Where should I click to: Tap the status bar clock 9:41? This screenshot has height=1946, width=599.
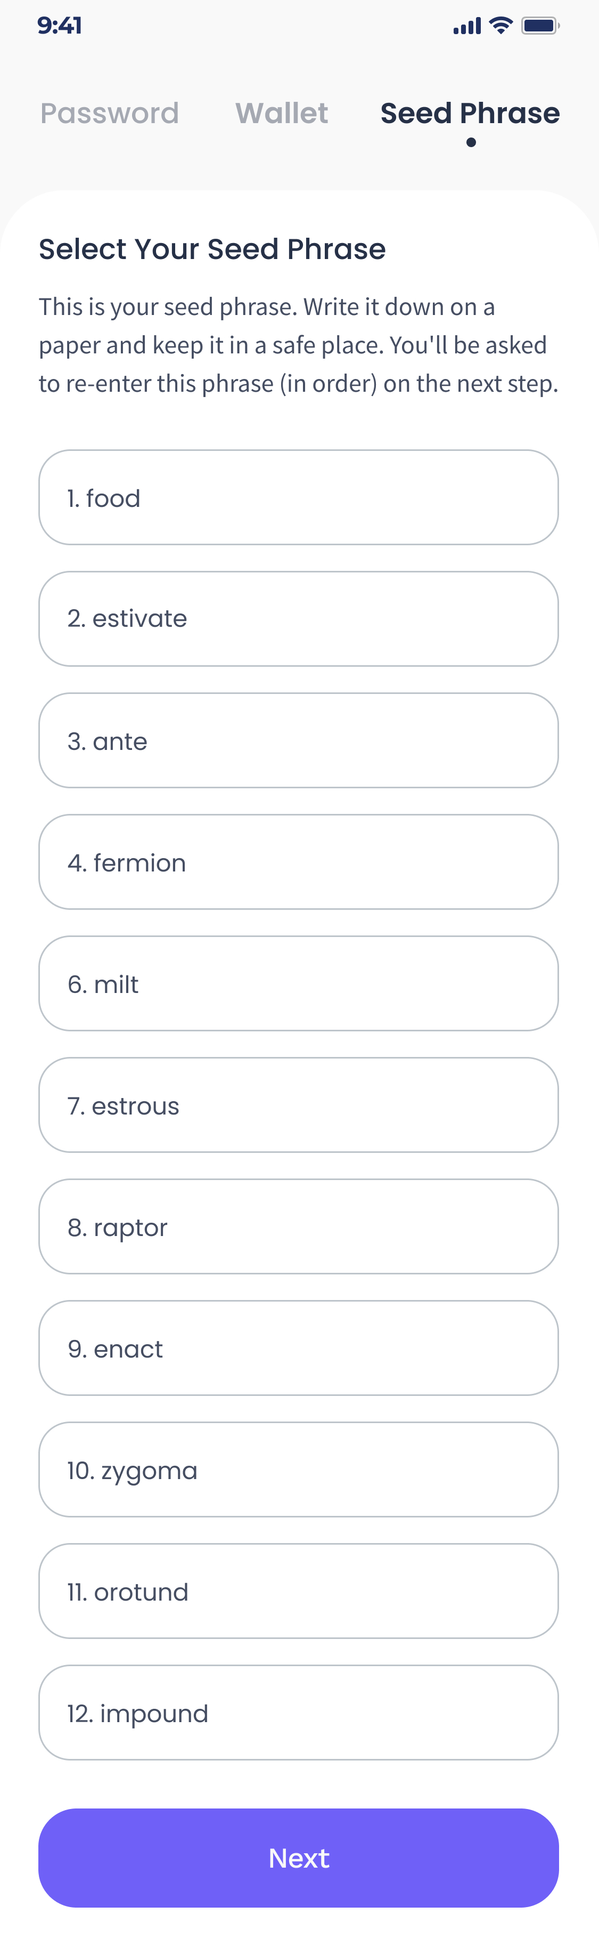coord(60,26)
